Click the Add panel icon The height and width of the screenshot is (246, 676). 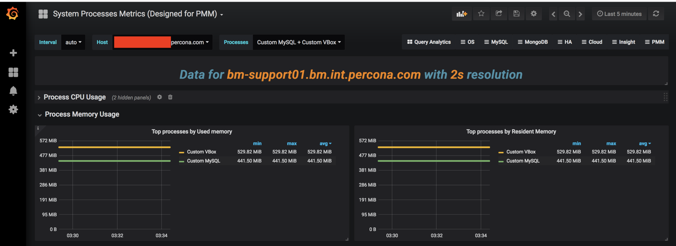462,14
